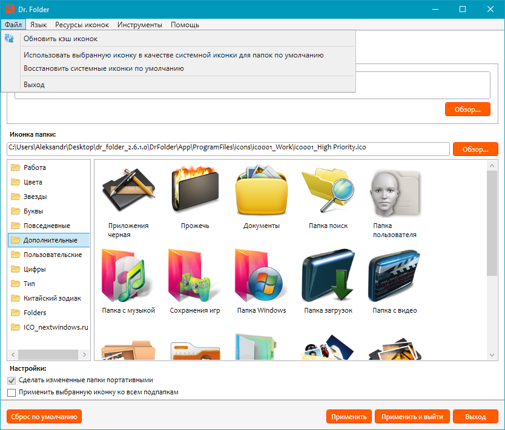This screenshot has width=505, height=430.
Task: Select the 'Сохранения игр' gamepad folder icon
Action: [194, 275]
